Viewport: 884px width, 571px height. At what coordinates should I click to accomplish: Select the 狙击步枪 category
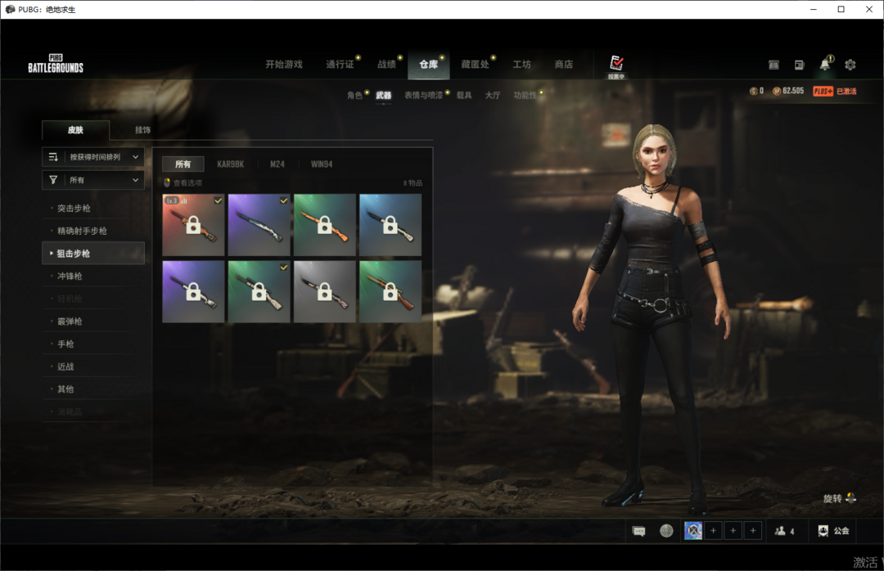pos(93,253)
